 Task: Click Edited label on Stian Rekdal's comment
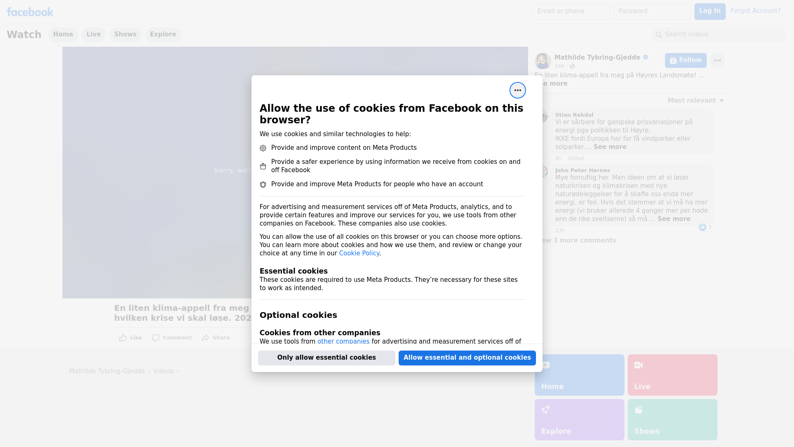(576, 159)
